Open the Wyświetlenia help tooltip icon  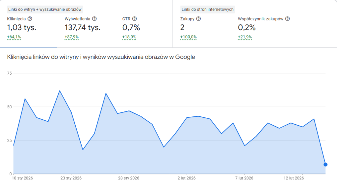coord(94,19)
